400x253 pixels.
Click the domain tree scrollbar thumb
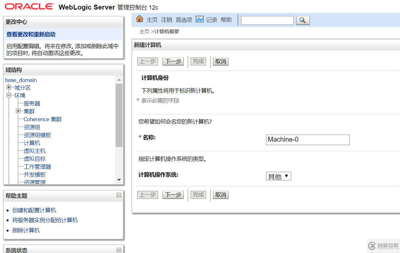click(119, 115)
